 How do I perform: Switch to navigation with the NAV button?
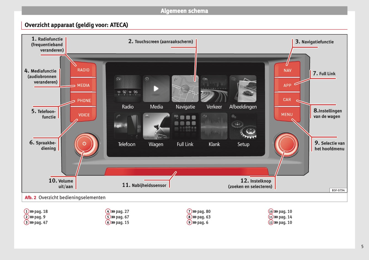click(287, 70)
